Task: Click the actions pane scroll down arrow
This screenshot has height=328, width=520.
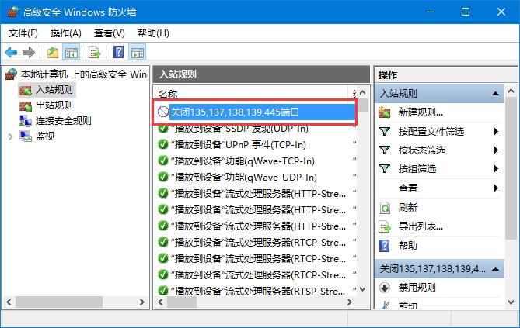Action: (x=511, y=302)
